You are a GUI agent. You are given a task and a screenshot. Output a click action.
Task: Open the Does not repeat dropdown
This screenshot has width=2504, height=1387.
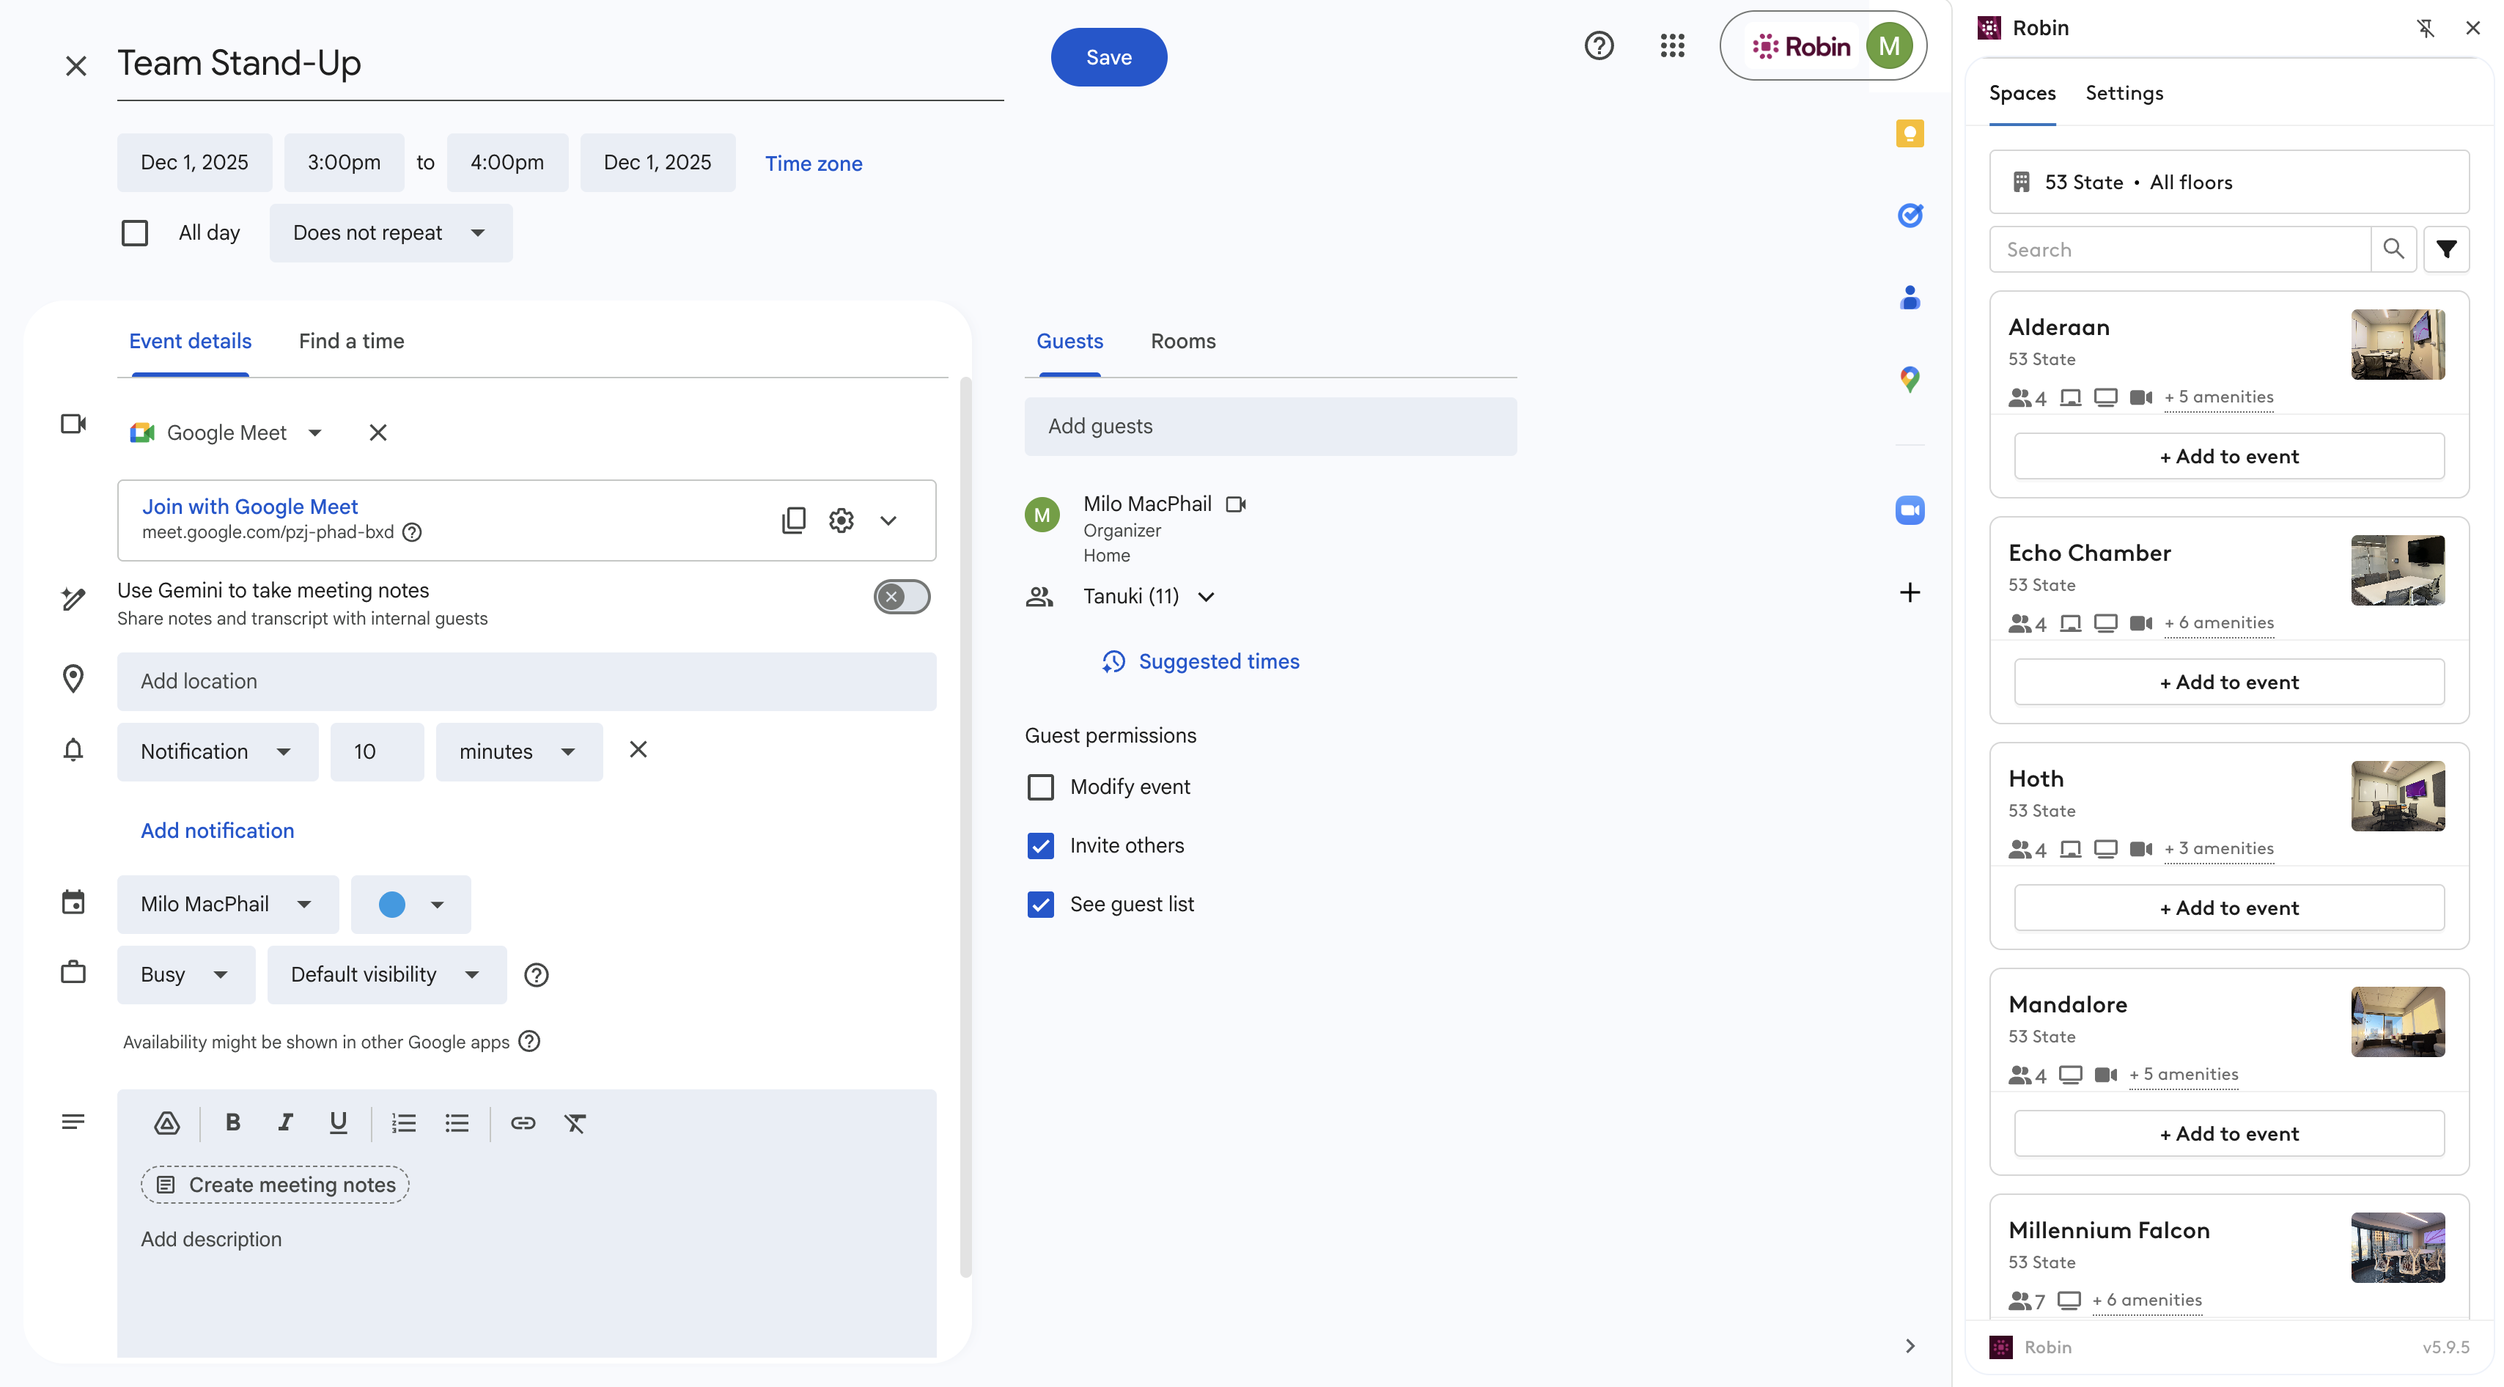pyautogui.click(x=391, y=232)
